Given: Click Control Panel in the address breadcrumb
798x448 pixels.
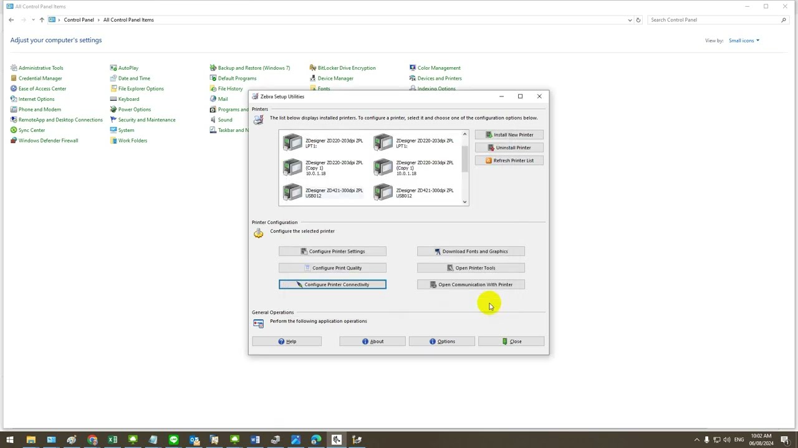Looking at the screenshot, I should (x=79, y=20).
